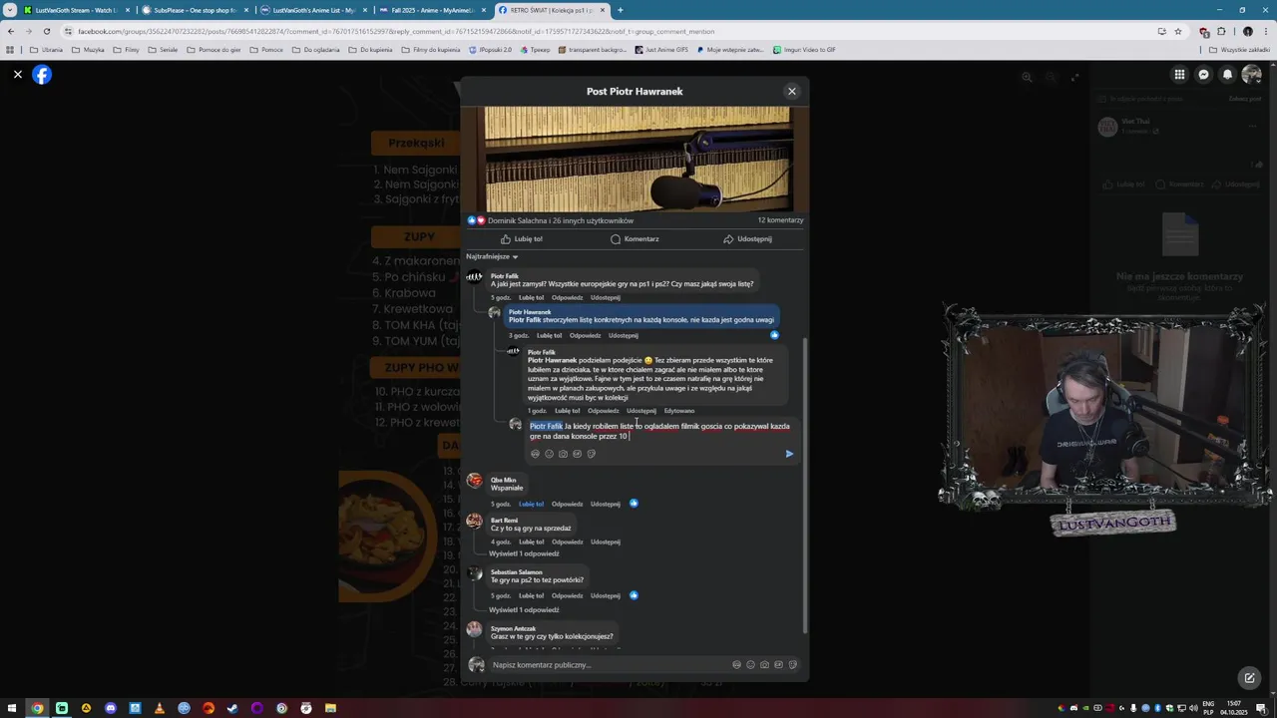This screenshot has width=1277, height=718.
Task: Add a sticker to the reply
Action: 591,454
